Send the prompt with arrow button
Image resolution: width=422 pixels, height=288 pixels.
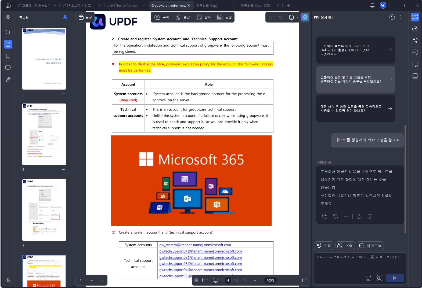pyautogui.click(x=395, y=278)
